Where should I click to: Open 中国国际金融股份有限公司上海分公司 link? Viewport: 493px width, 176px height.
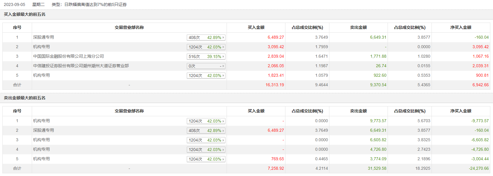click(68, 56)
